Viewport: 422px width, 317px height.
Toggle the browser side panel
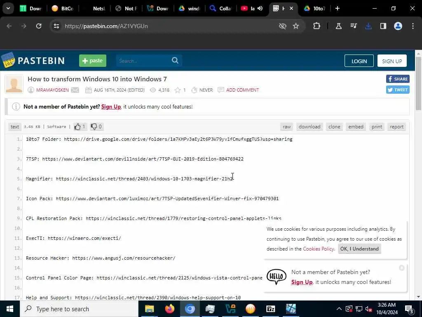[383, 26]
